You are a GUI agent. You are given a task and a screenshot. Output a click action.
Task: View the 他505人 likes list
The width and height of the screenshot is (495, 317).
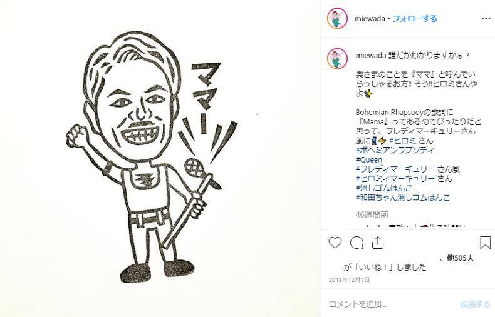[460, 258]
